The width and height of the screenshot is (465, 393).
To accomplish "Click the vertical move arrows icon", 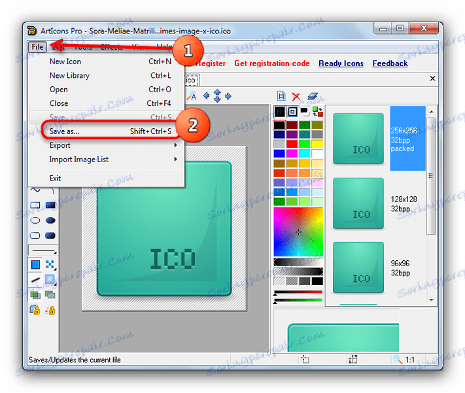I will click(x=217, y=96).
